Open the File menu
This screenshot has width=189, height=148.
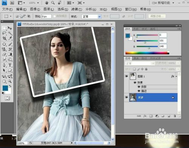[x=7, y=9]
